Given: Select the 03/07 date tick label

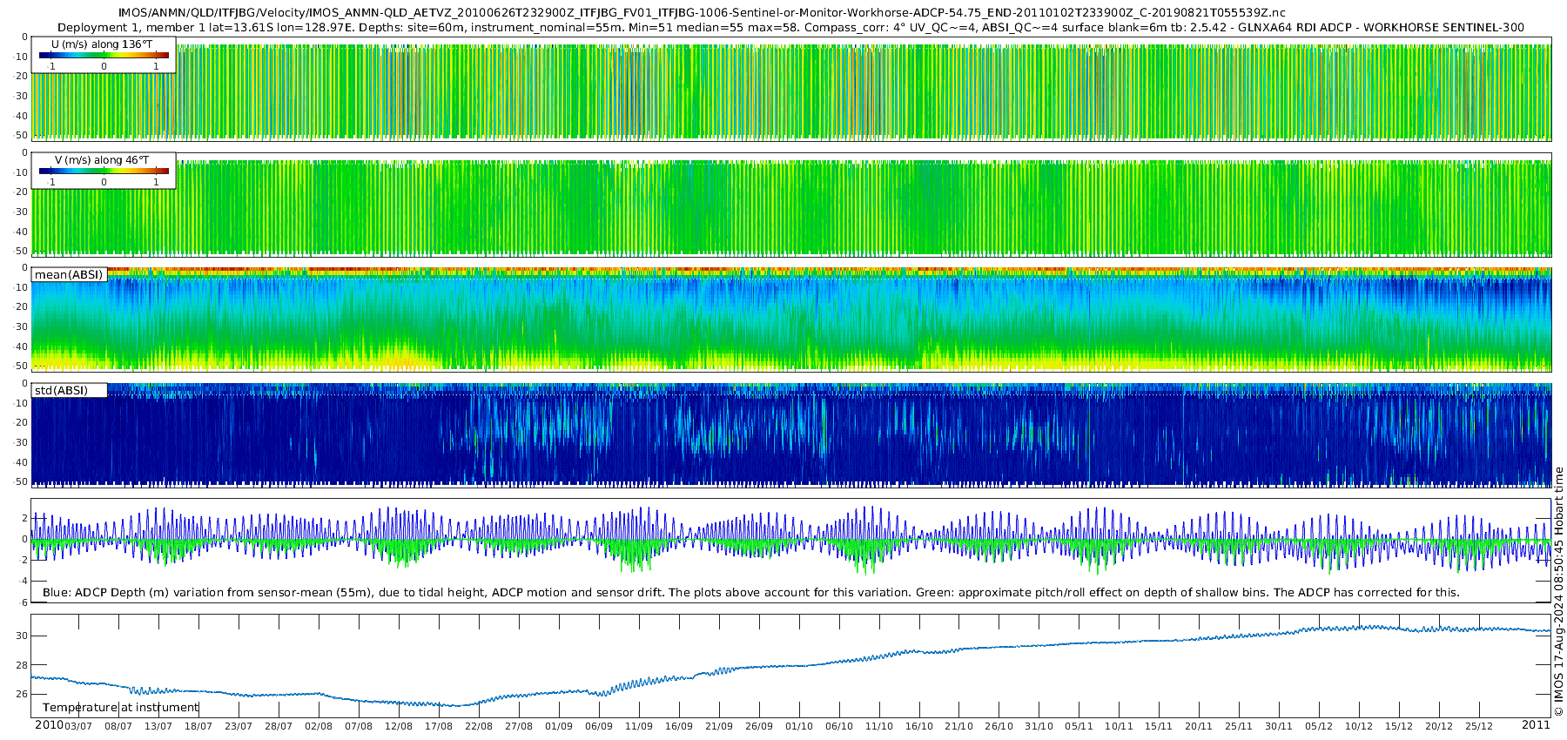Looking at the screenshot, I should coord(78,726).
